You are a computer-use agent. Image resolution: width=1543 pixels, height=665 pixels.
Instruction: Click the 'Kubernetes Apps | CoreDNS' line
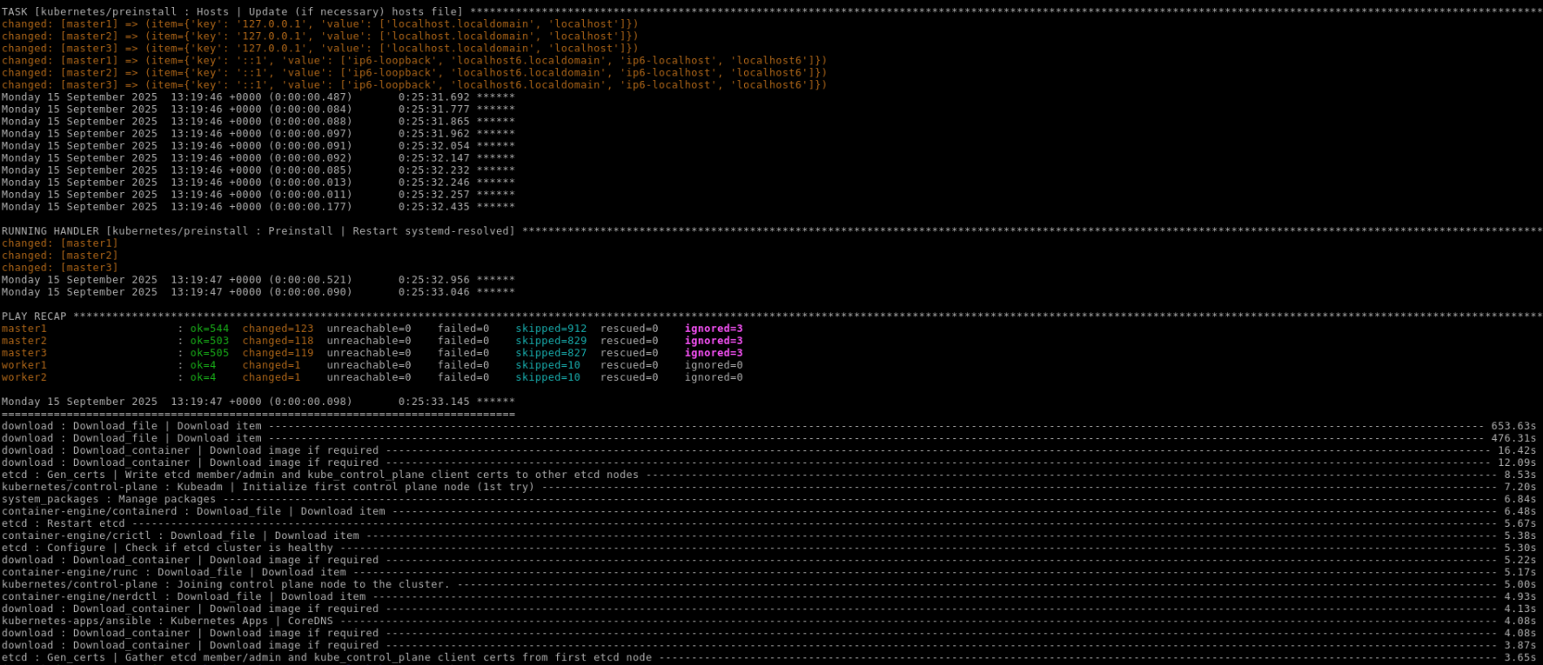768,621
